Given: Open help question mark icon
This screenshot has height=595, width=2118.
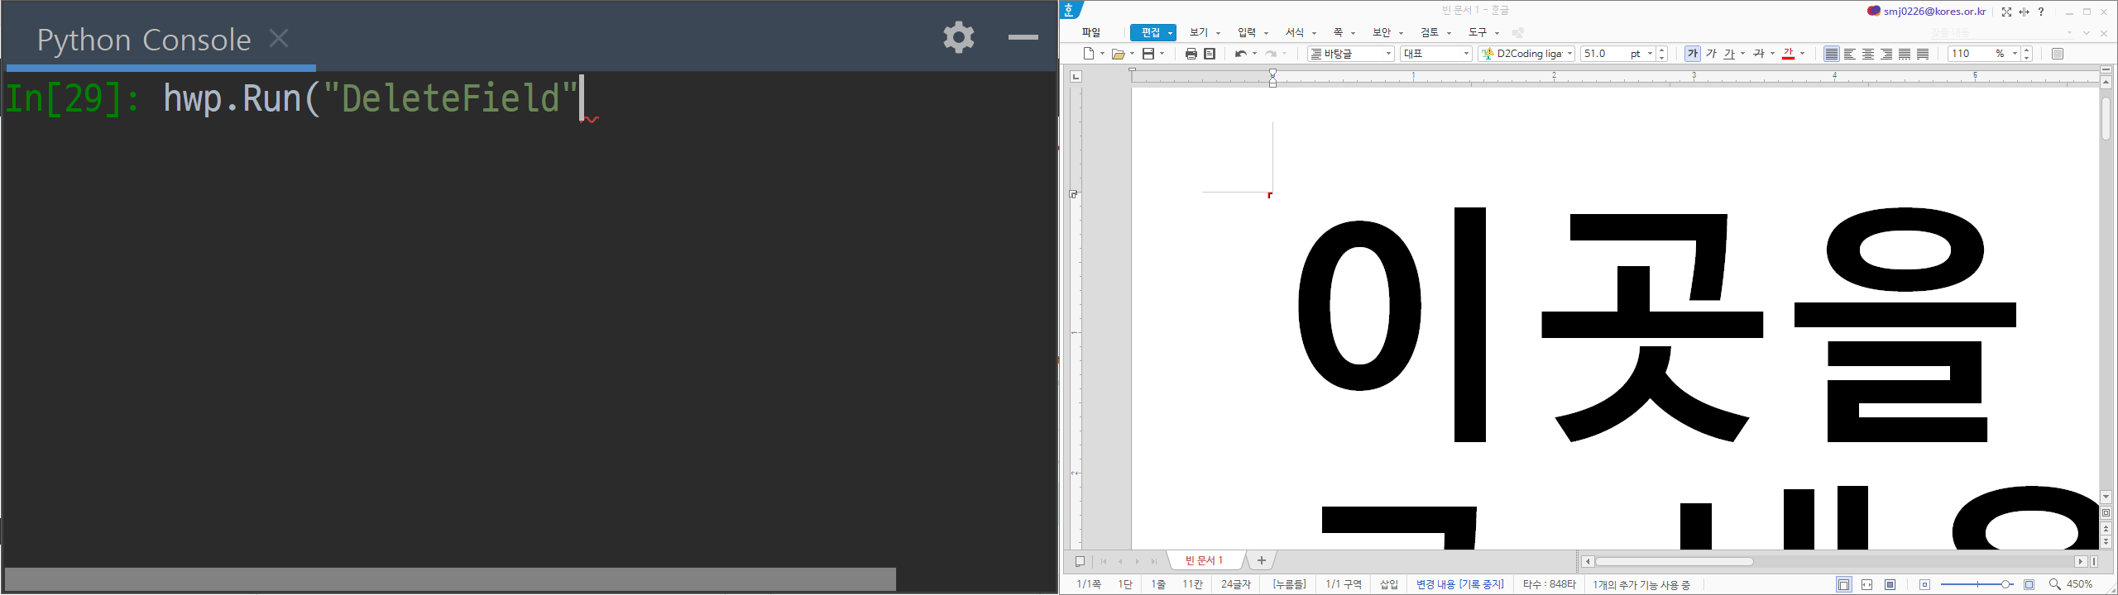Looking at the screenshot, I should [2041, 12].
